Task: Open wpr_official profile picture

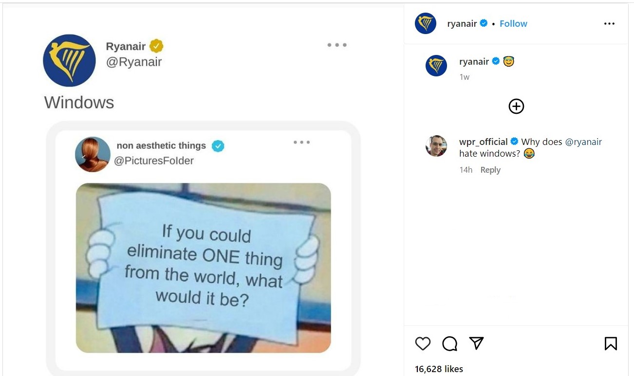Action: pos(436,146)
